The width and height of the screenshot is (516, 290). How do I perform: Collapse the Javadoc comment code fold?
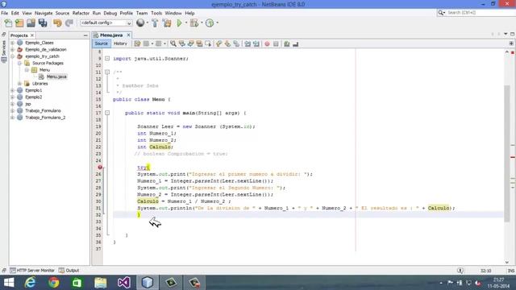pyautogui.click(x=107, y=72)
